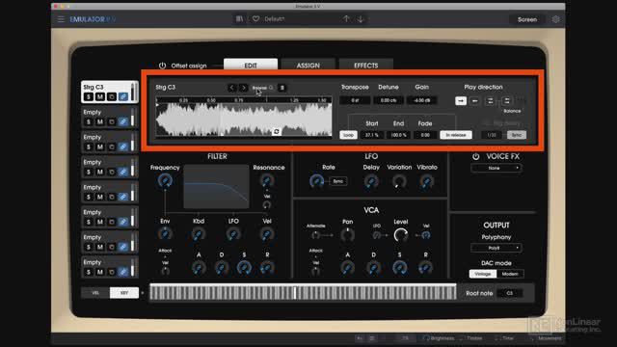
Task: Open settings gear in top right
Action: click(555, 19)
